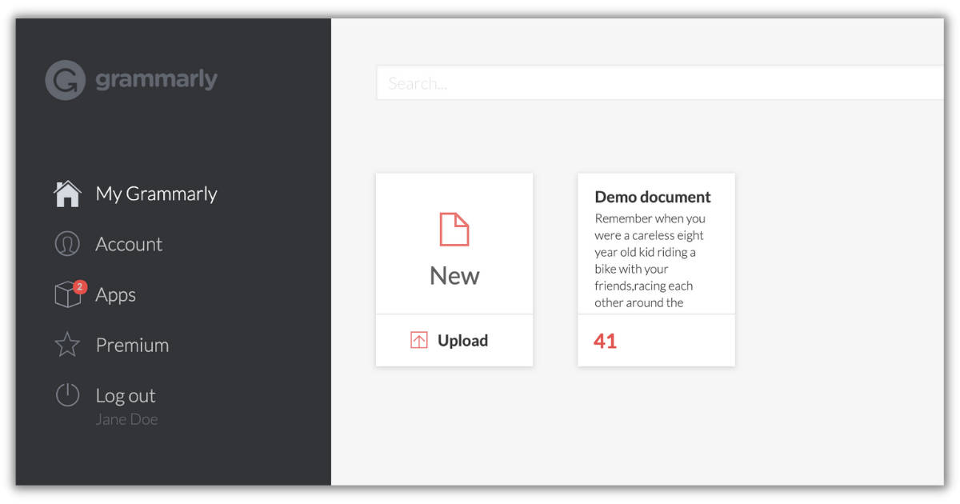
Task: Click the Grammarly logo
Action: coord(130,78)
